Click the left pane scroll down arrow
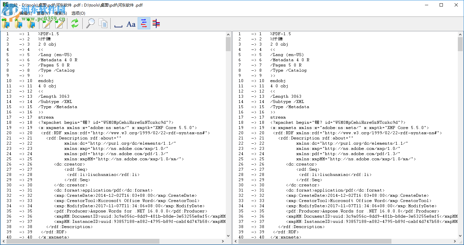 (228, 236)
